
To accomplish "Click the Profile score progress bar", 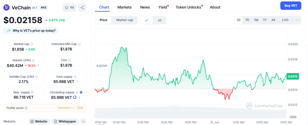I will click(x=67, y=108).
